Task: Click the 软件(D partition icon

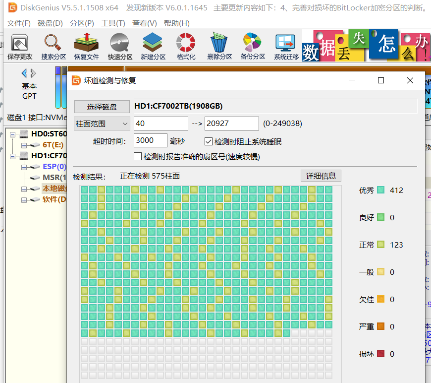Action: click(35, 199)
